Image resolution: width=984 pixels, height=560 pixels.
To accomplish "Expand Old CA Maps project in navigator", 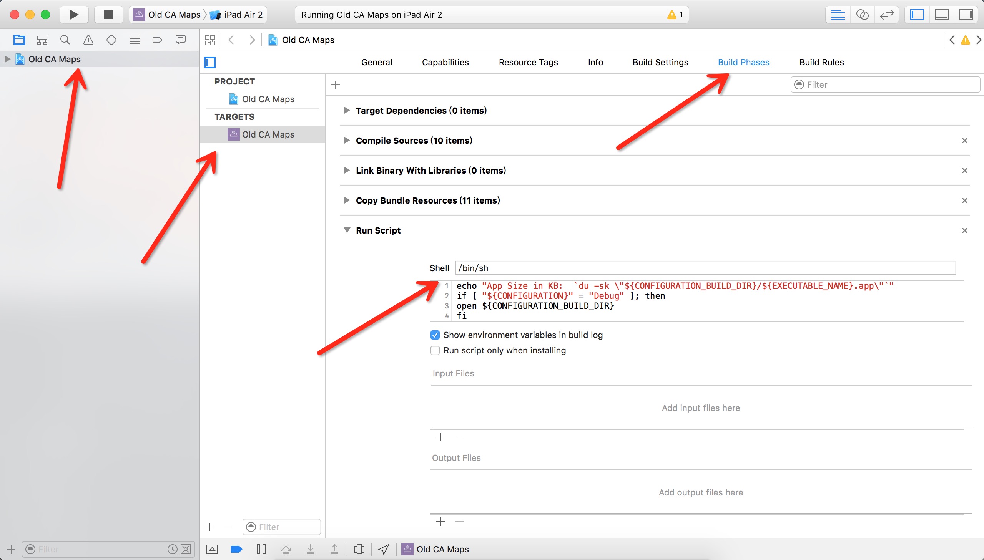I will tap(7, 59).
